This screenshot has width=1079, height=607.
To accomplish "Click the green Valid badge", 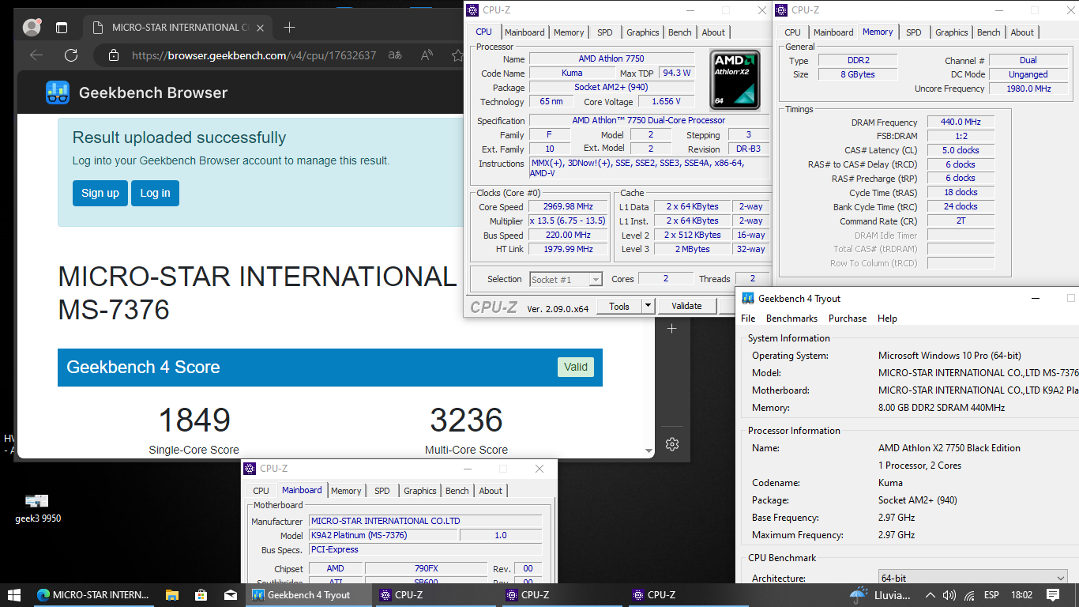I will [x=576, y=367].
